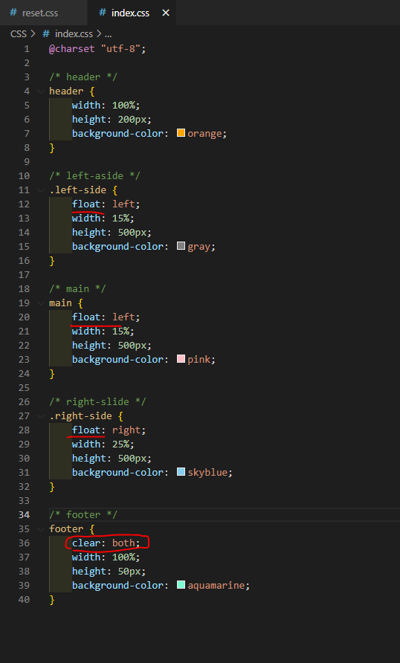Click the 'right' float value on line 28
400x663 pixels.
click(x=126, y=430)
